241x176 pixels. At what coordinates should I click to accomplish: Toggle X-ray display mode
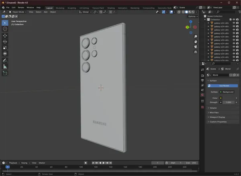coord(179,12)
